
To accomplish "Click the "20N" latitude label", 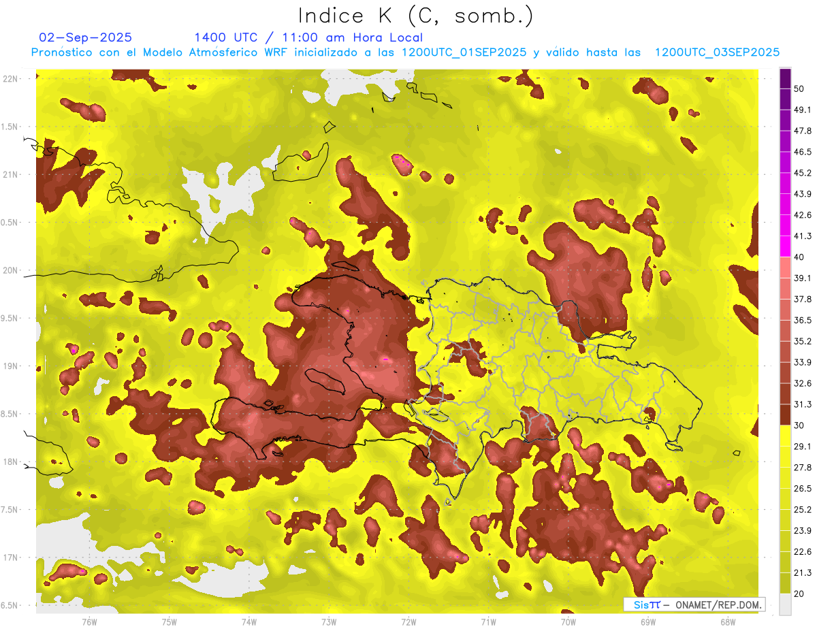I will coord(11,270).
